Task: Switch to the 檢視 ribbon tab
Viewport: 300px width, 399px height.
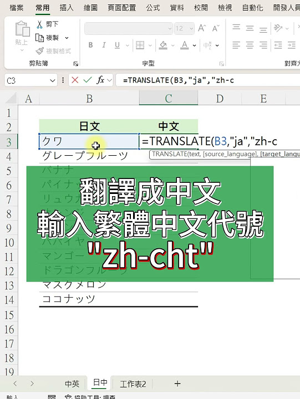Action: coord(225,8)
